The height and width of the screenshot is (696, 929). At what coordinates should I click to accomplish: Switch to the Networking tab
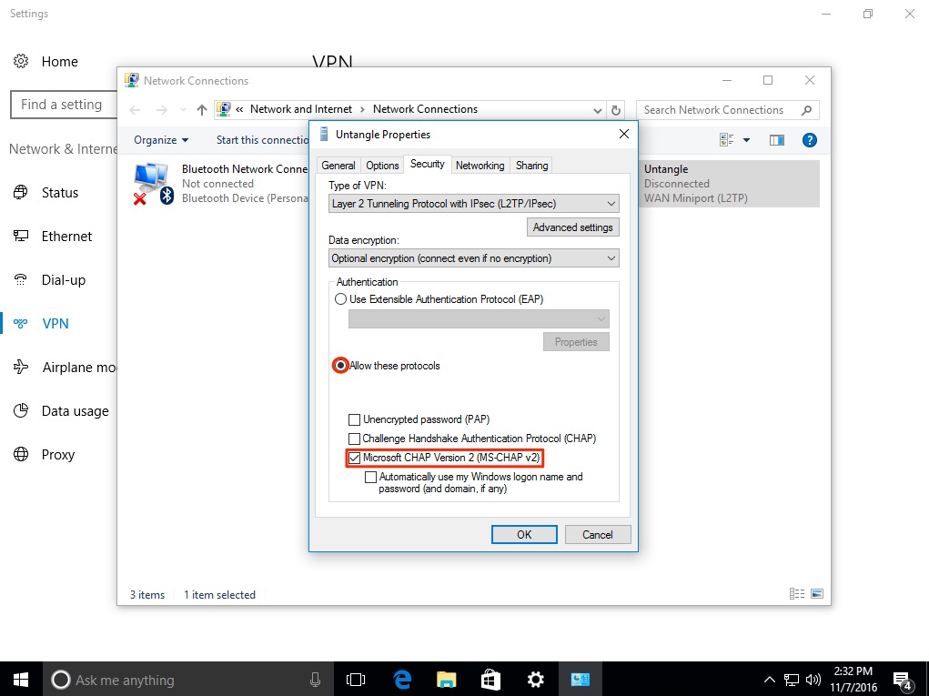click(480, 166)
